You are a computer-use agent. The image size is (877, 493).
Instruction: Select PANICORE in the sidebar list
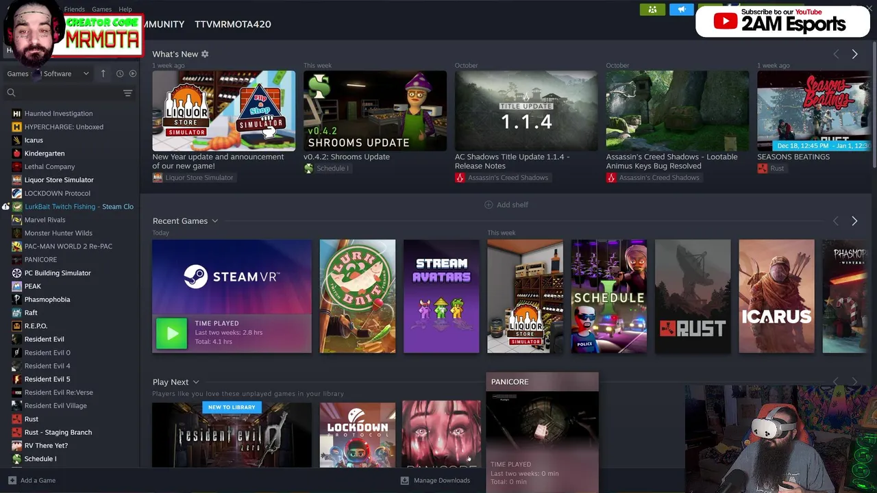pos(40,260)
